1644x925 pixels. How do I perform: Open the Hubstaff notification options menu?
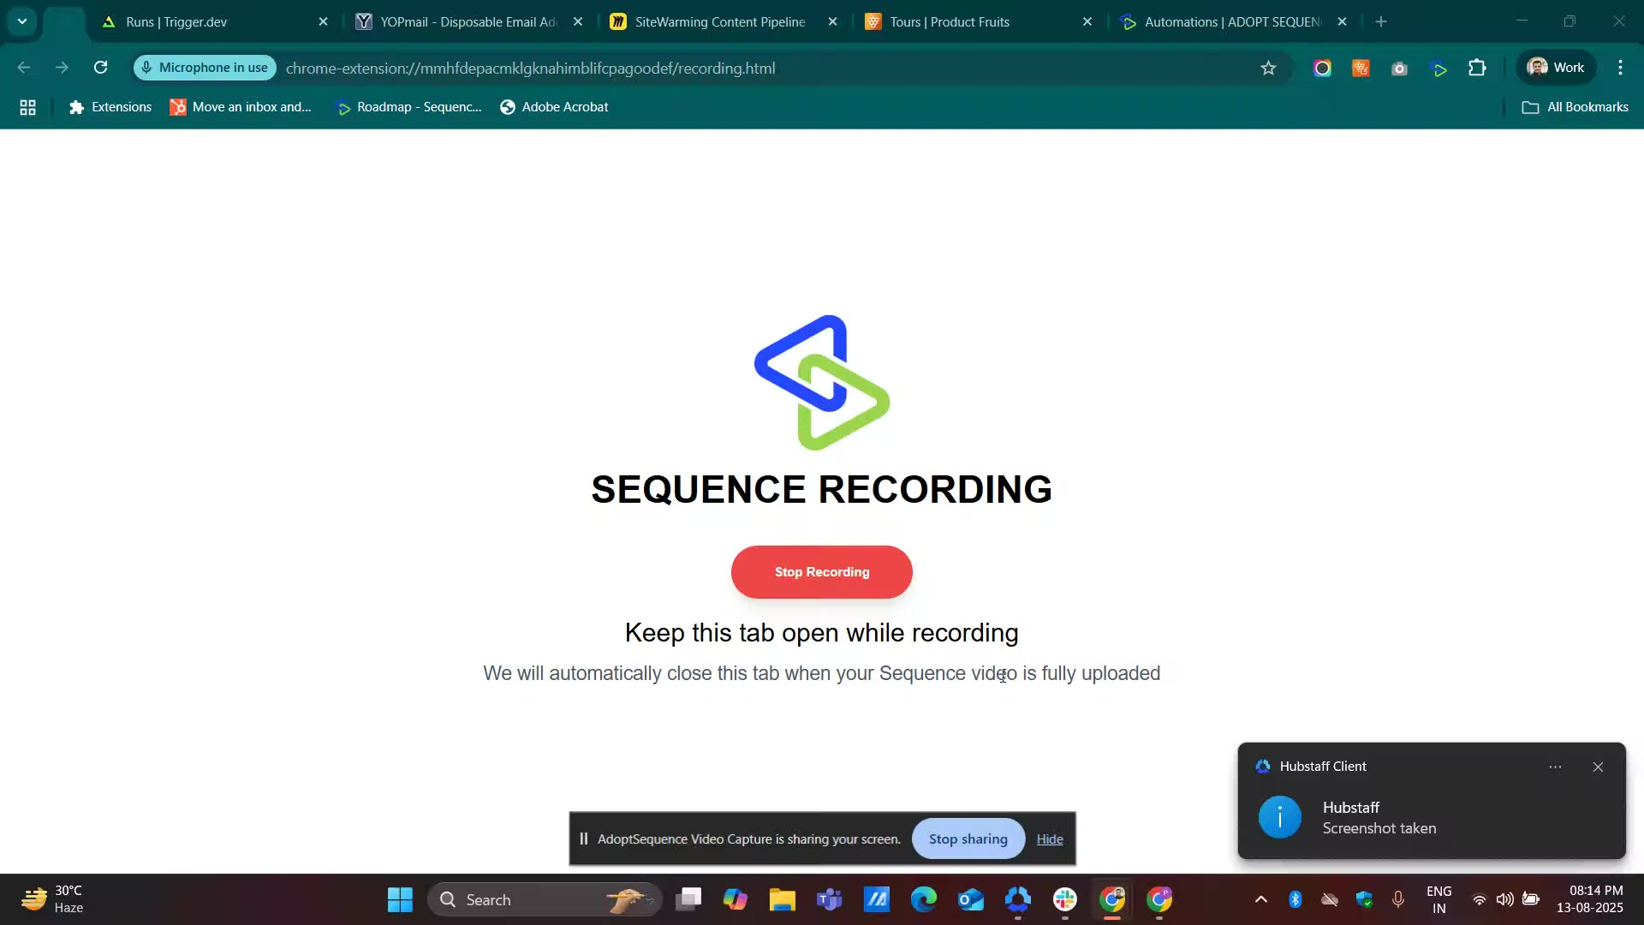pyautogui.click(x=1557, y=767)
